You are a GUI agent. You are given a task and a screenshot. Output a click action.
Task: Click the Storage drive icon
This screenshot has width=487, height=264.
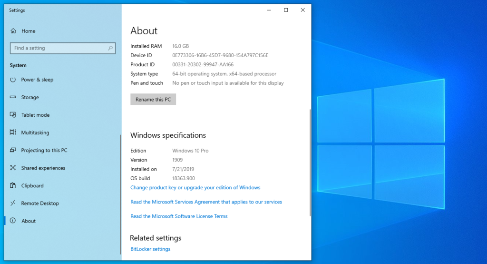pyautogui.click(x=13, y=97)
